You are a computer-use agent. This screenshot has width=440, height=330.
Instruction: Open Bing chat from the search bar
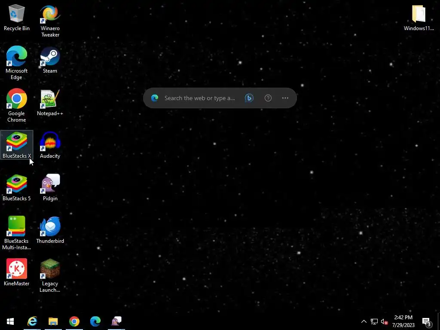(x=249, y=98)
